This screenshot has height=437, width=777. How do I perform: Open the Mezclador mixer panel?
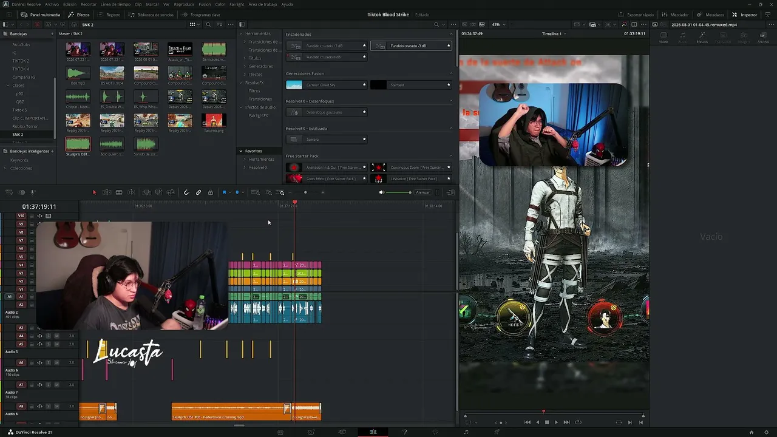click(x=676, y=15)
